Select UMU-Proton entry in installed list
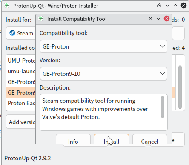 pyautogui.click(x=21, y=61)
